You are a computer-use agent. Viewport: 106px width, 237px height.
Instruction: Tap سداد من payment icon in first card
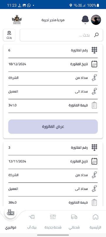[x=95, y=78]
